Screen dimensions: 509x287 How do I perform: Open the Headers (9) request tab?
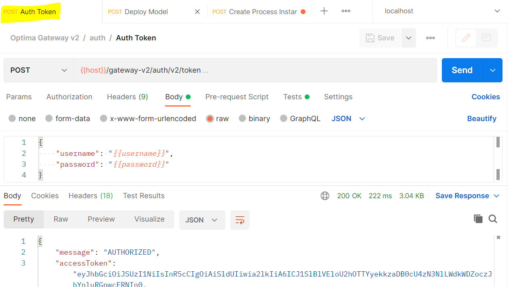[x=127, y=97]
